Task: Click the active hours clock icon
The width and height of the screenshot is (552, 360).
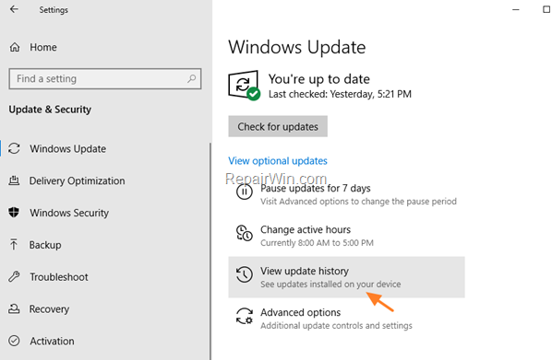Action: coord(245,233)
